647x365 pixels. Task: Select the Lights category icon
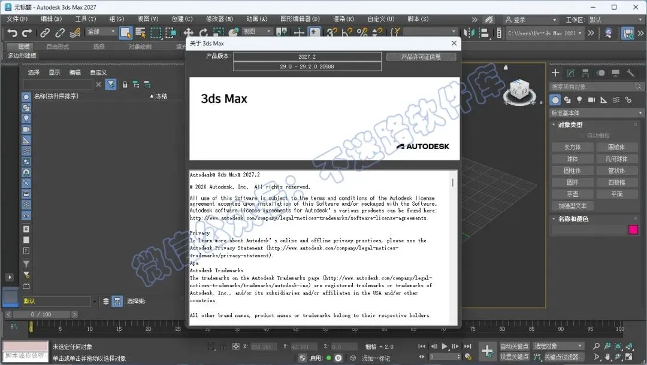(x=579, y=100)
